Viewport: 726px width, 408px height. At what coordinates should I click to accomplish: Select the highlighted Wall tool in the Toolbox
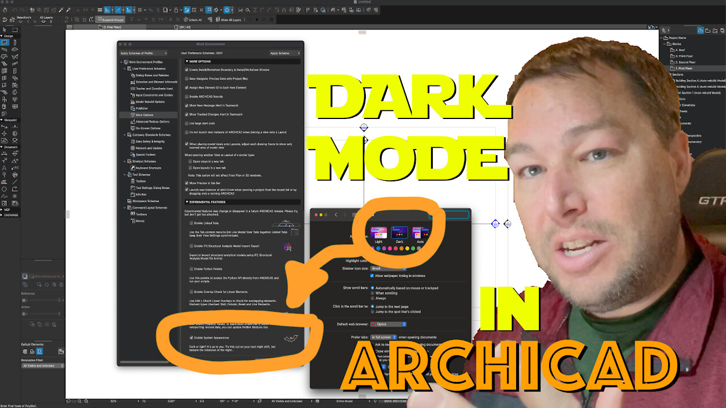point(5,42)
